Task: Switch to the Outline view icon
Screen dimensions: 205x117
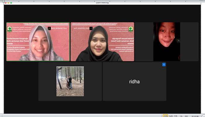Action: 181,116
